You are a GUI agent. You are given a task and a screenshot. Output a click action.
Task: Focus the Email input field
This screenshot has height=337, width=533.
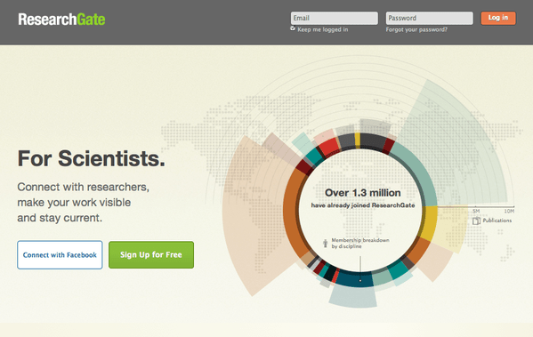click(335, 18)
